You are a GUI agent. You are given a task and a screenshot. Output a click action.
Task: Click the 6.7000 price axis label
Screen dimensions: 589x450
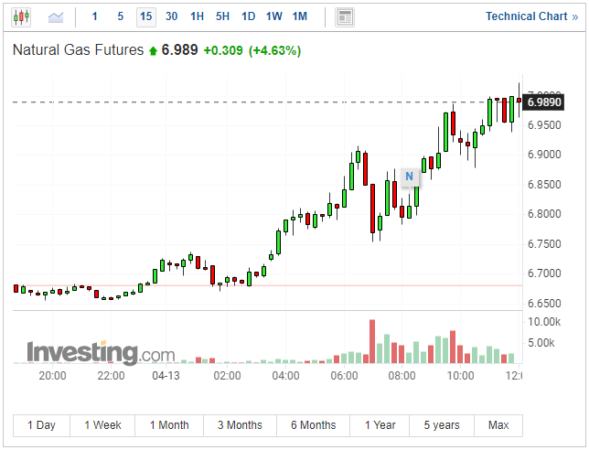[544, 273]
